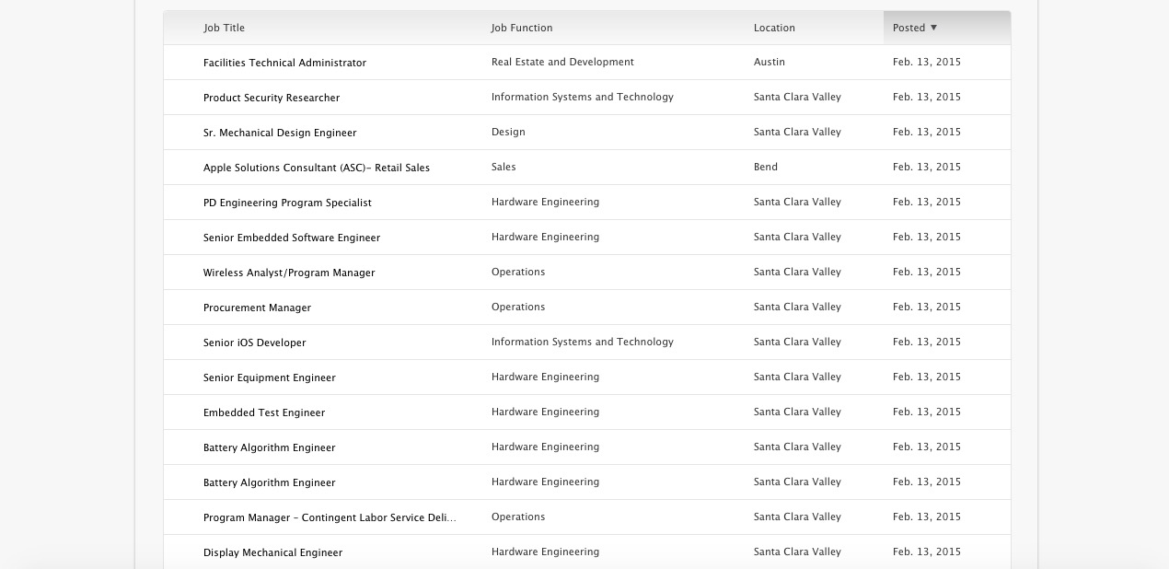Open Apple Solutions Consultant (ASC) job

[317, 168]
